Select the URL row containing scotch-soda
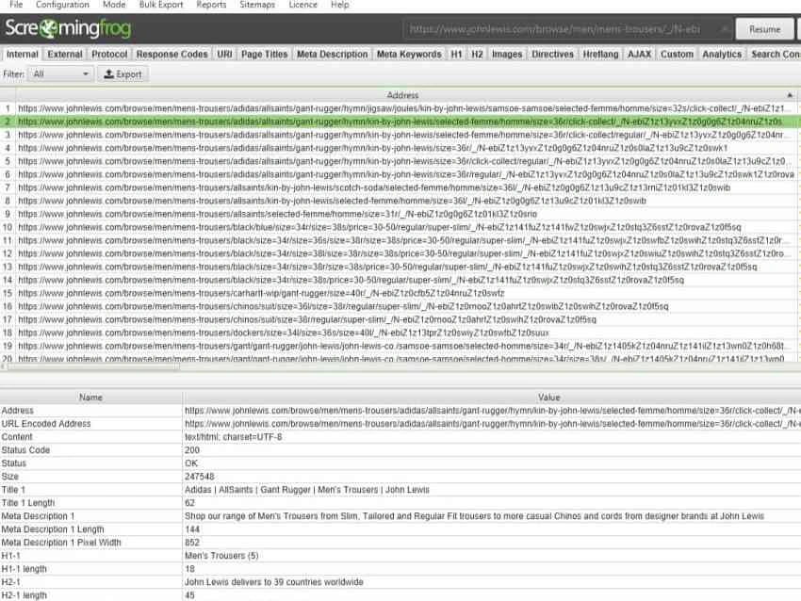801x601 pixels. point(401,187)
